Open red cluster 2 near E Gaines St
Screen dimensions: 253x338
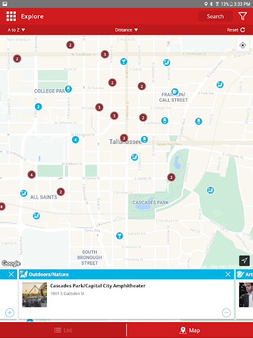click(x=171, y=177)
